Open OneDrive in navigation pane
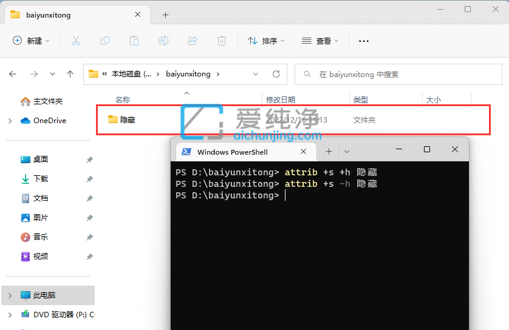 (x=43, y=121)
